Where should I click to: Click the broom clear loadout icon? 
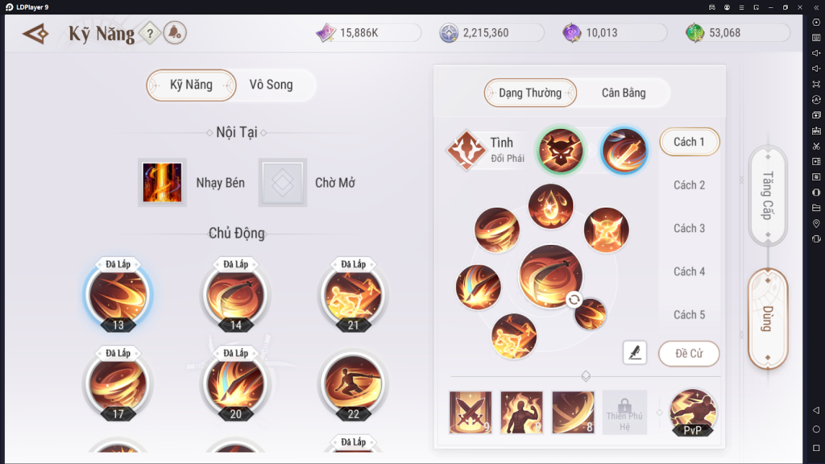click(x=635, y=353)
